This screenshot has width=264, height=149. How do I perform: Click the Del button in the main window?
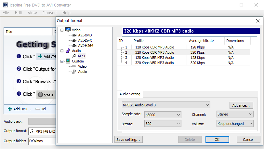coord(40,109)
